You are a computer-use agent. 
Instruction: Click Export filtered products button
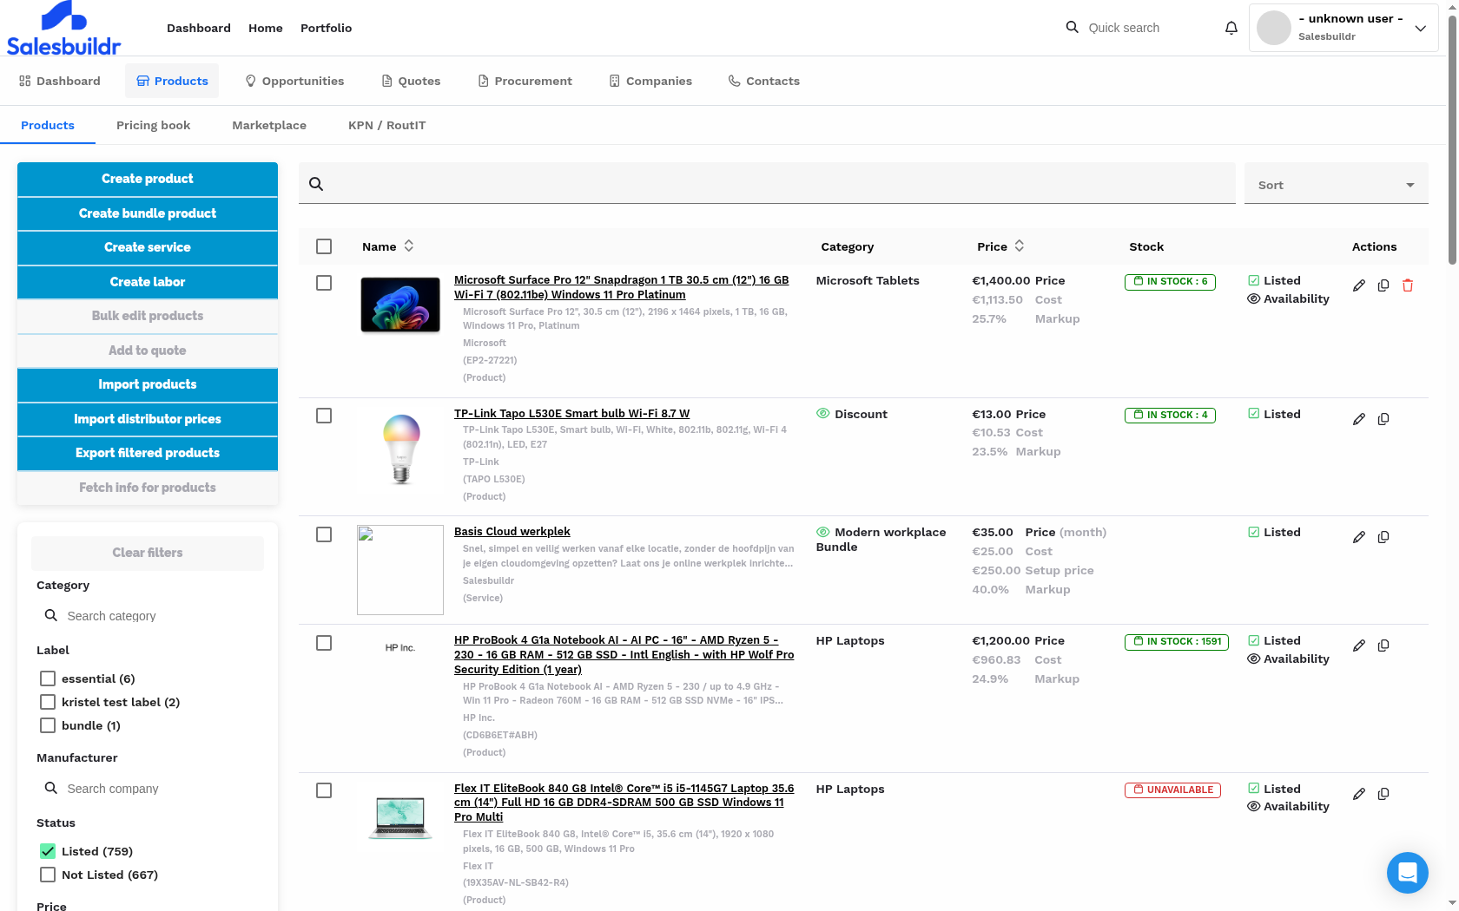point(148,453)
